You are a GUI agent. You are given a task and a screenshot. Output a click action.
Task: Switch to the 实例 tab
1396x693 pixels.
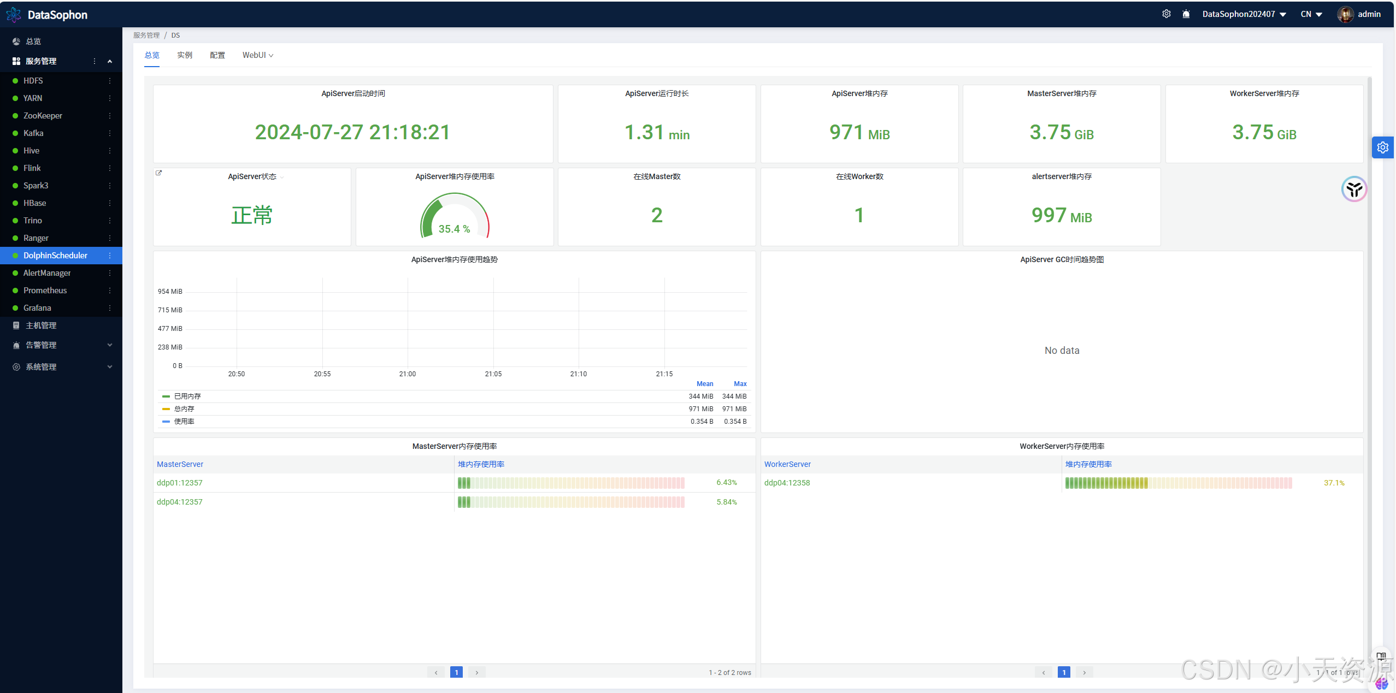185,55
